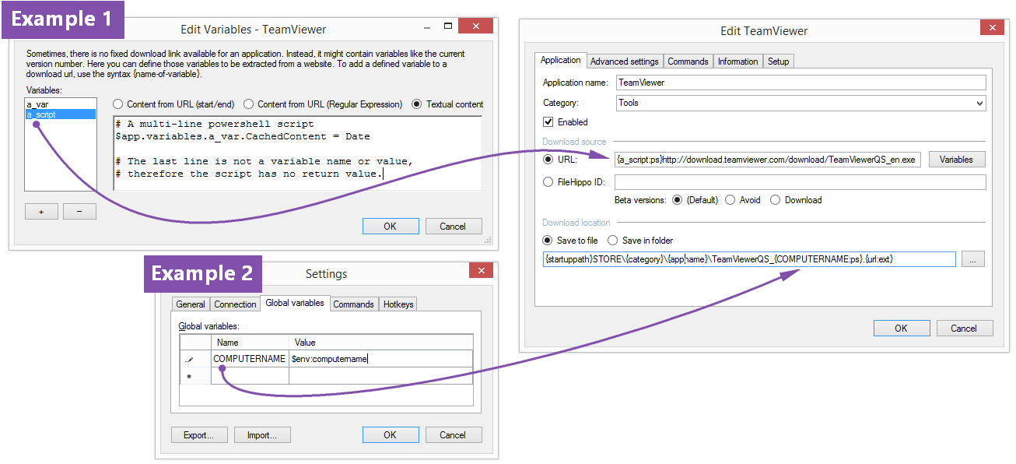The image size is (1016, 464).
Task: Open the Global variables tab
Action: pyautogui.click(x=295, y=303)
